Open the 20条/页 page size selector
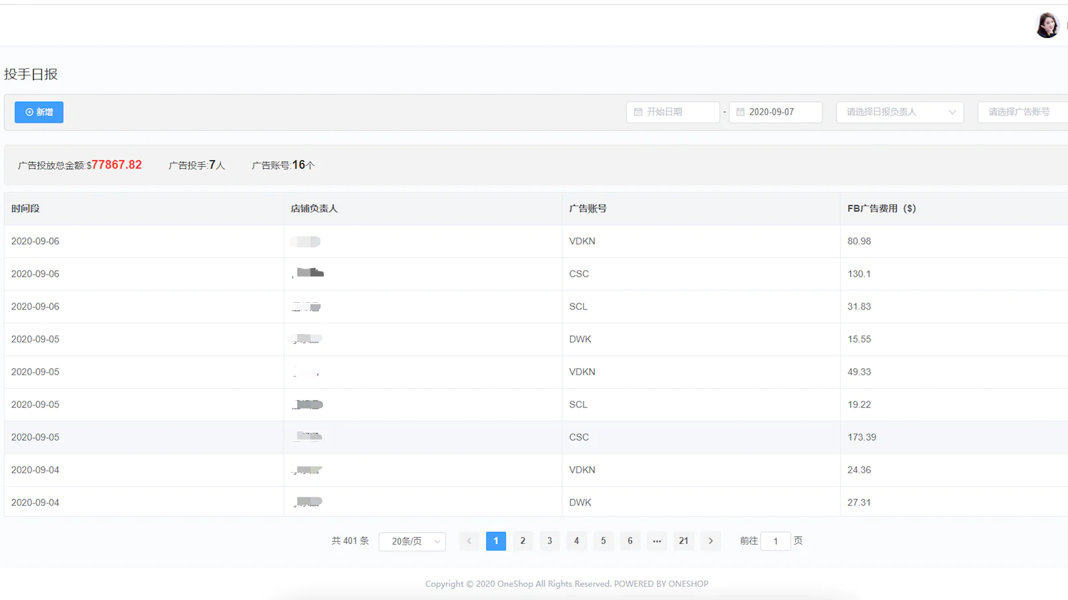 (412, 541)
